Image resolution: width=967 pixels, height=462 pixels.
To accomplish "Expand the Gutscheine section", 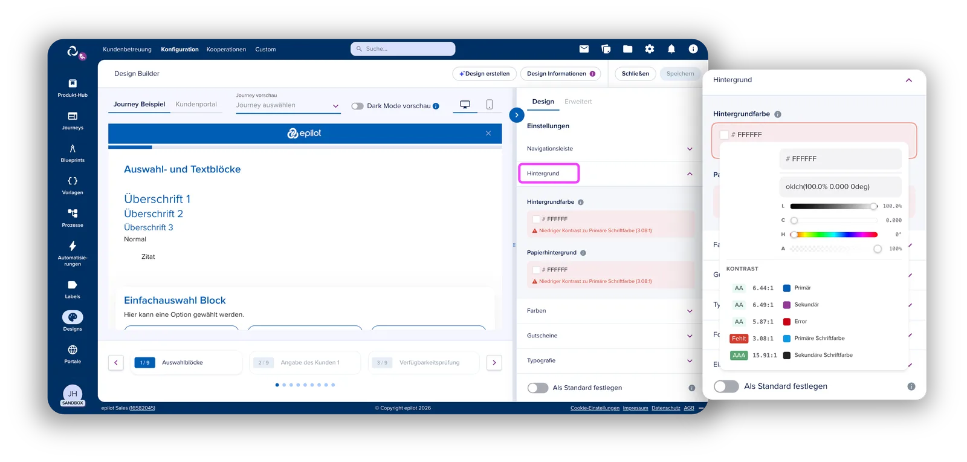I will (x=609, y=336).
